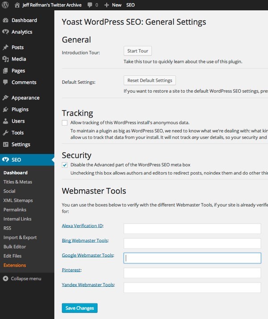This screenshot has height=319, width=268.
Task: Click the Users person icon
Action: 5,121
